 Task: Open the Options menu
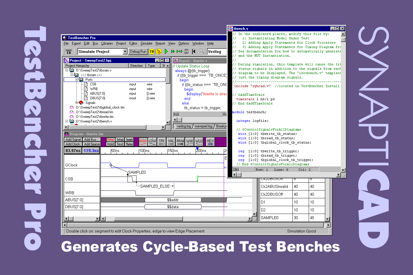[x=184, y=43]
